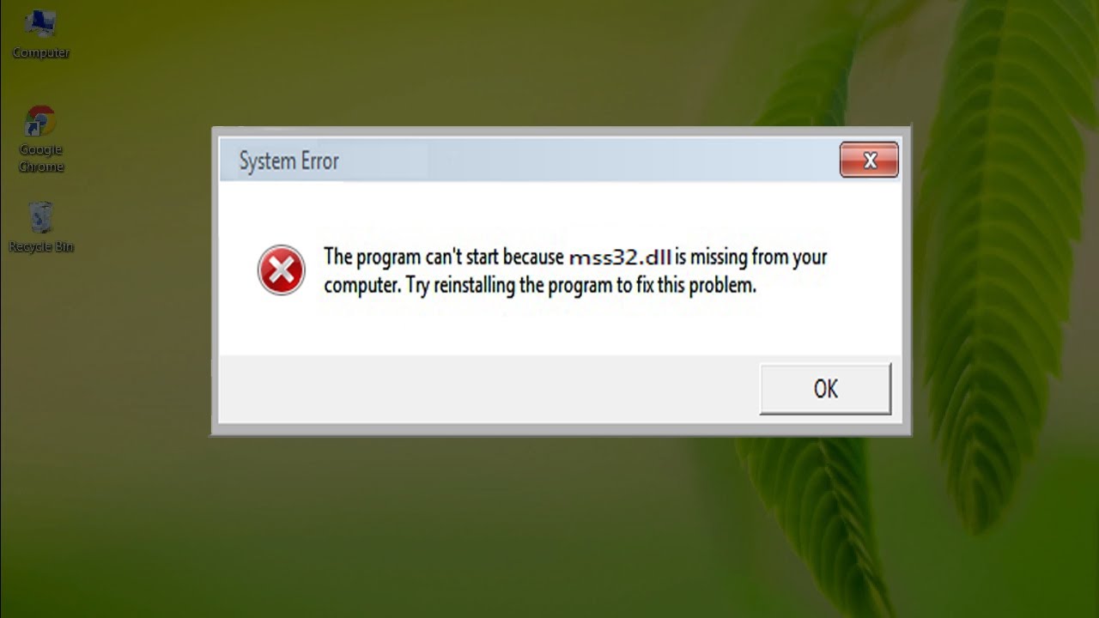Screen dimensions: 1099x618
Task: Click the "The program can't start because" text
Action: pyautogui.click(x=443, y=257)
